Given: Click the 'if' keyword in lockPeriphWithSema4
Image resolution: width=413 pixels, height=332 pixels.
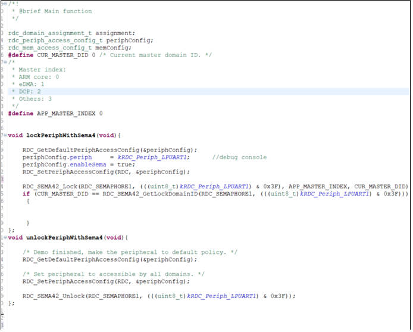Looking at the screenshot, I should [26, 194].
